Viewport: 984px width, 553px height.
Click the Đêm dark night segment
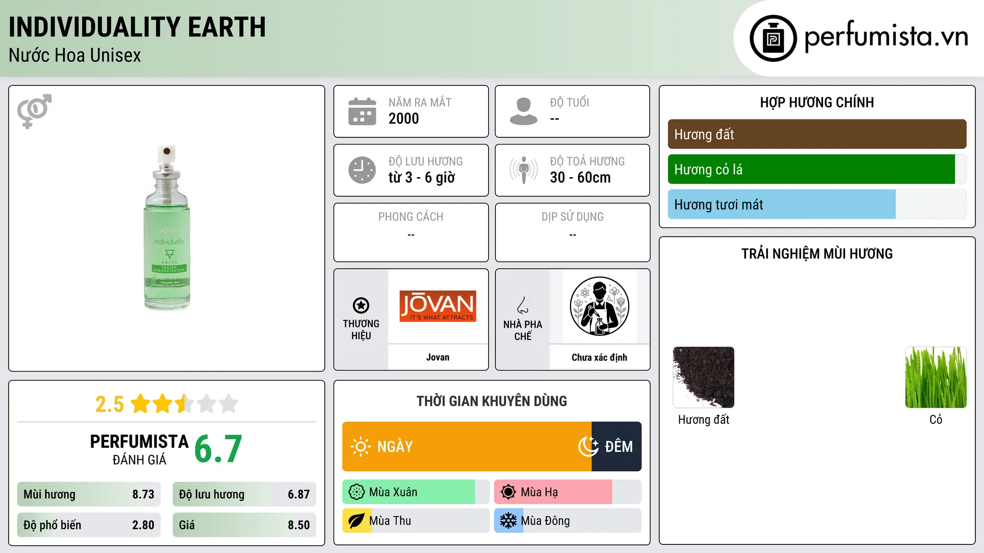click(x=617, y=446)
